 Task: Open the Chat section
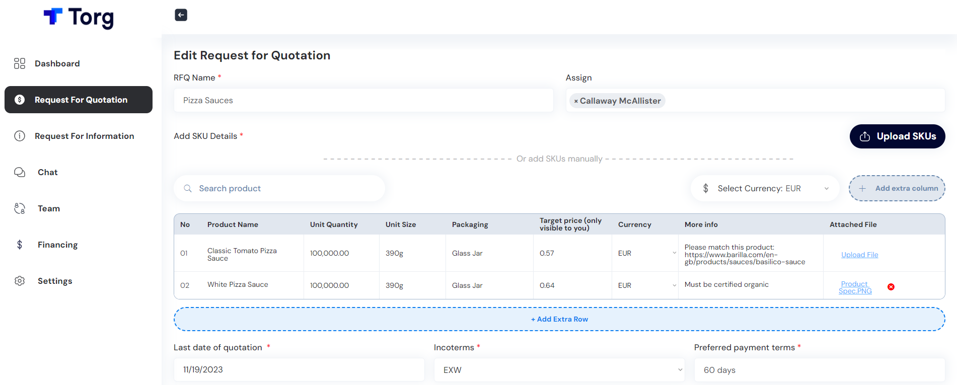tap(47, 172)
